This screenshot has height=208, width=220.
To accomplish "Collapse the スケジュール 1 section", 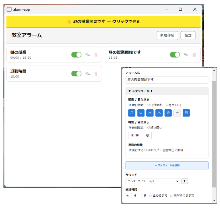I will (x=167, y=91).
